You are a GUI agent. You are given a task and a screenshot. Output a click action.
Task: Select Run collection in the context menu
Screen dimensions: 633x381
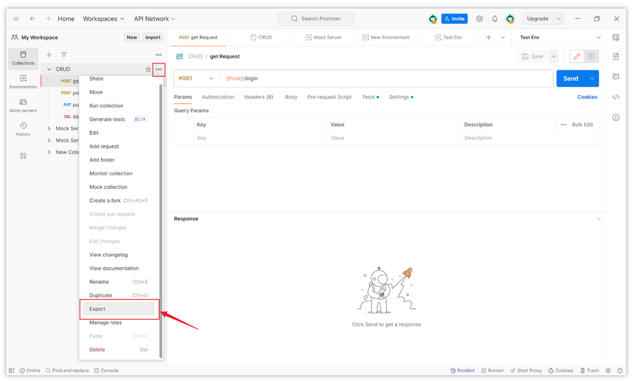pyautogui.click(x=119, y=106)
